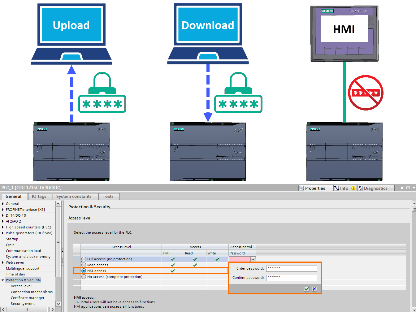The width and height of the screenshot is (416, 312).
Task: Click the Info tab's yellow information icon
Action: point(353,188)
